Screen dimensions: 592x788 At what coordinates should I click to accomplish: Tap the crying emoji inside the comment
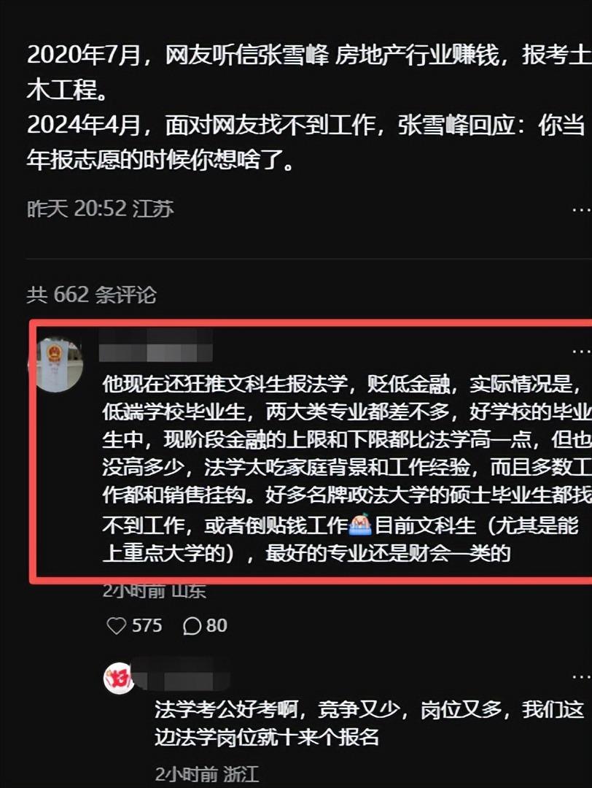tap(359, 525)
